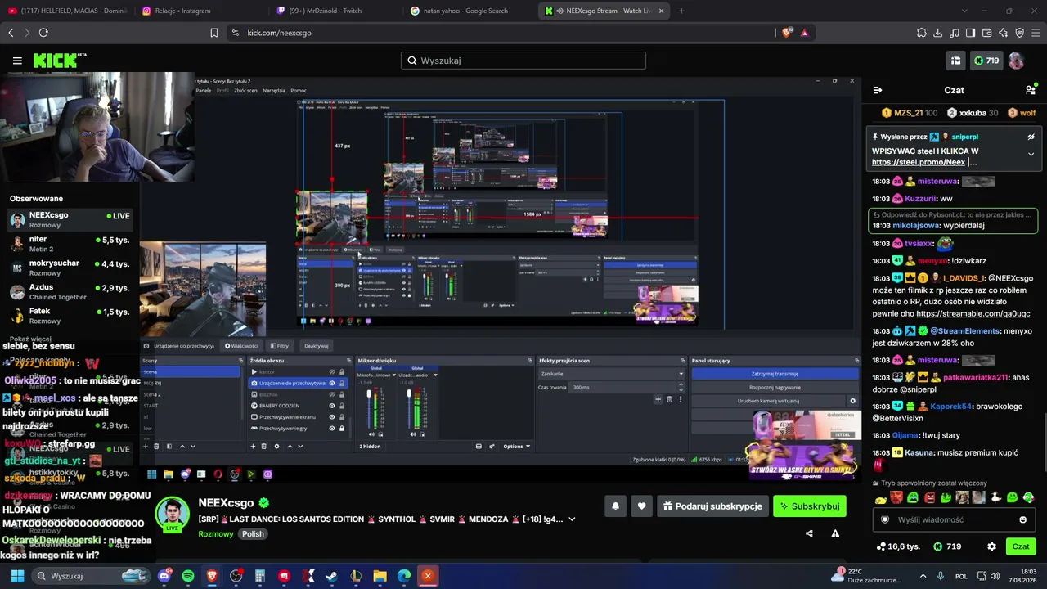
Task: Open the mixer Options dropdown
Action: 517,446
